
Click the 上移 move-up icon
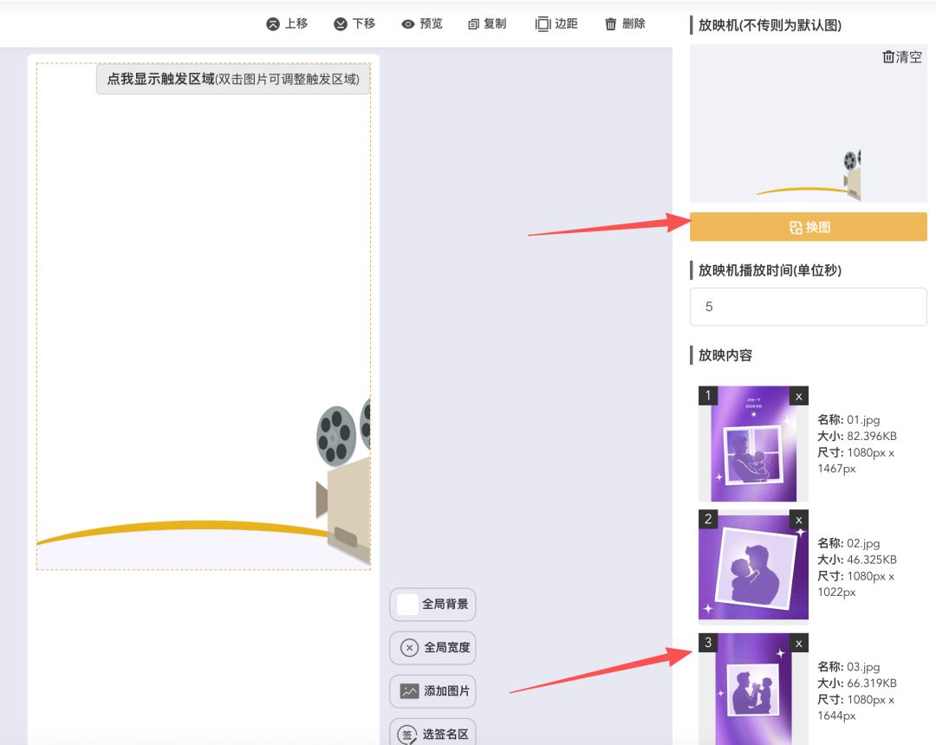pyautogui.click(x=273, y=24)
